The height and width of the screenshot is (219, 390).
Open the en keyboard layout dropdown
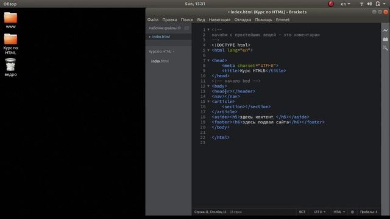346,4
